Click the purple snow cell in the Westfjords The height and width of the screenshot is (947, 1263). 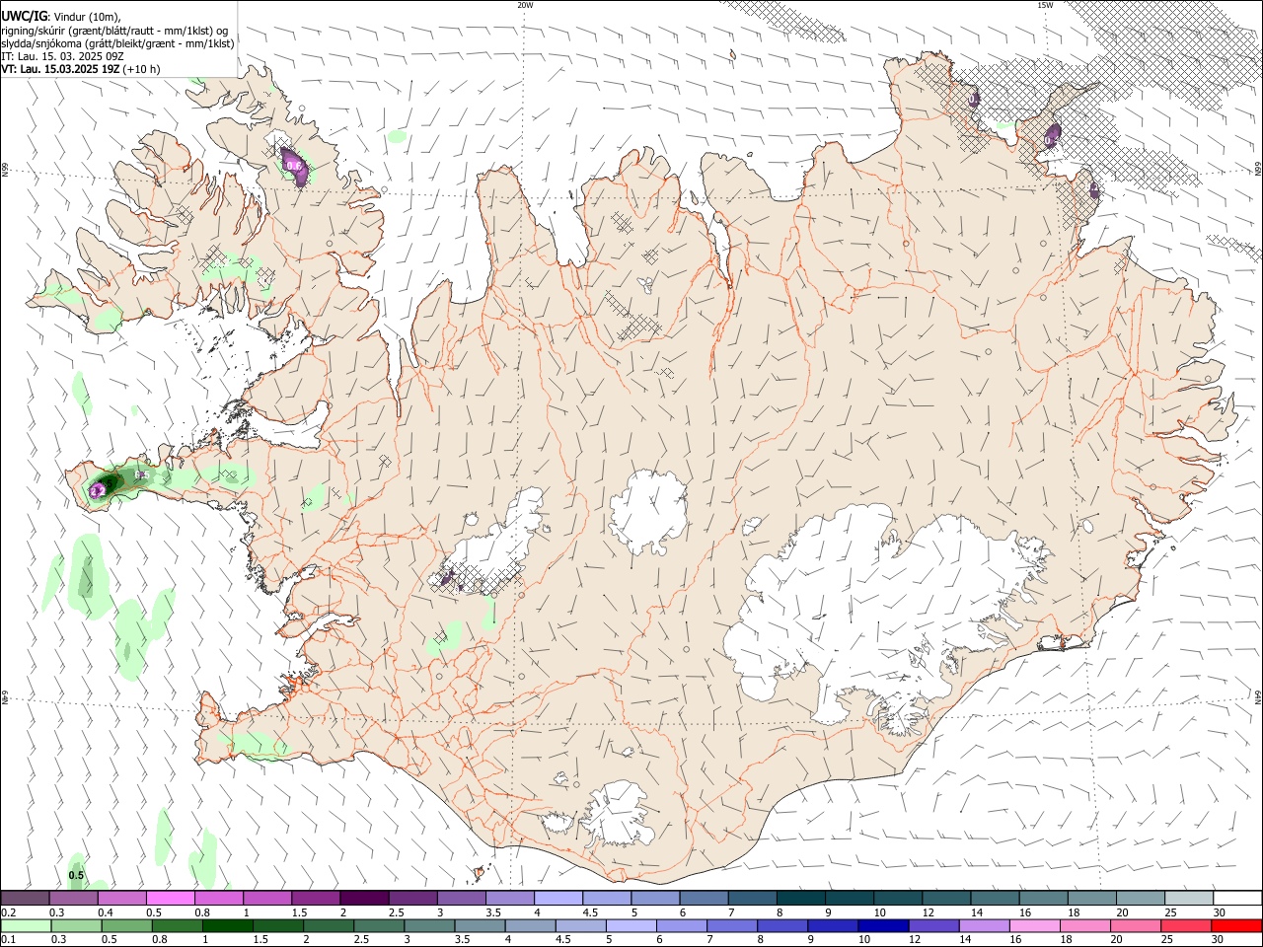(x=293, y=166)
